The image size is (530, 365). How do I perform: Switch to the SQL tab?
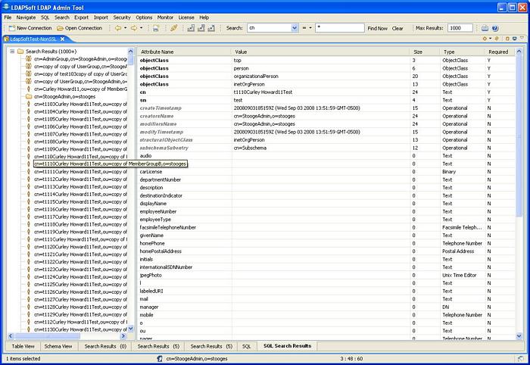point(247,346)
